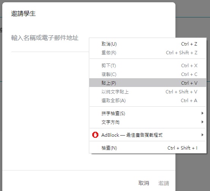The width and height of the screenshot is (210, 191).
Task: Expand the AdBlock submenu arrow
Action: (x=202, y=135)
